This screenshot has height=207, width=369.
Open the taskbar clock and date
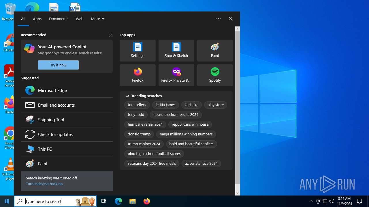(x=344, y=201)
